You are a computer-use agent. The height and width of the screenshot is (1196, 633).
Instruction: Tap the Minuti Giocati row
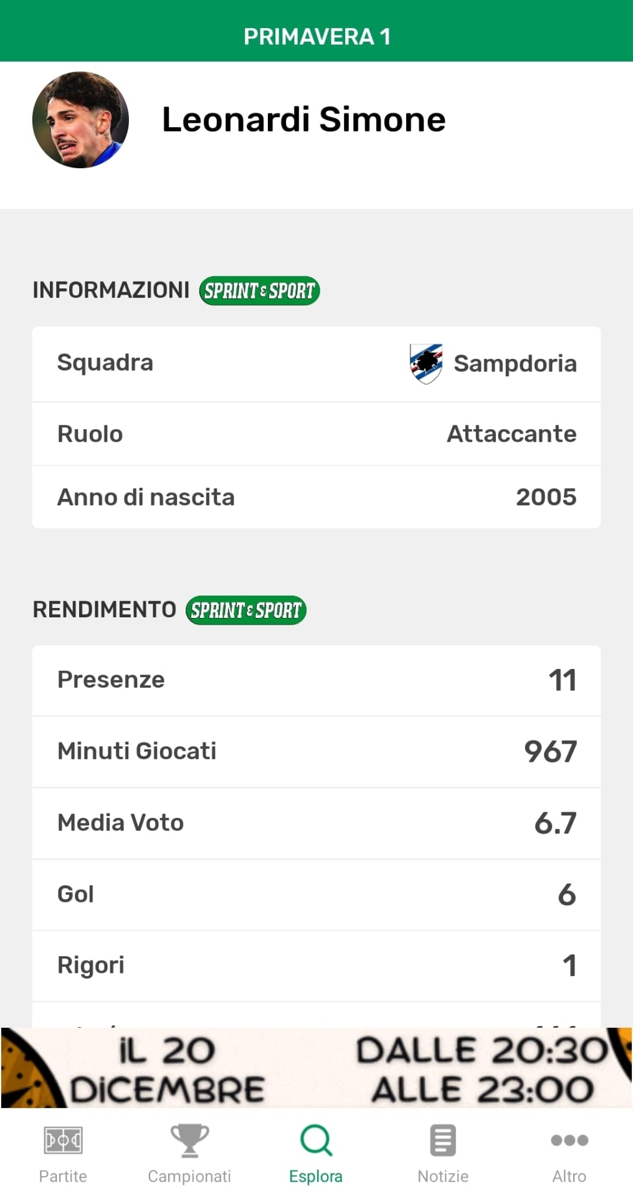[x=316, y=752]
